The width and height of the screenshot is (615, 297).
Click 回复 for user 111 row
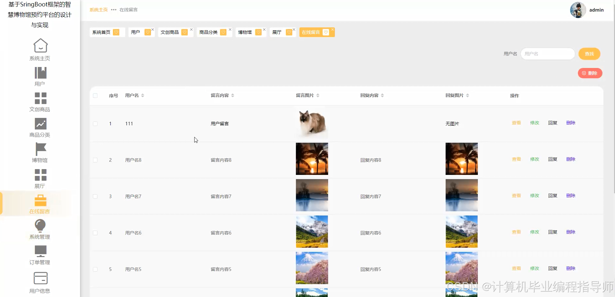(x=553, y=123)
